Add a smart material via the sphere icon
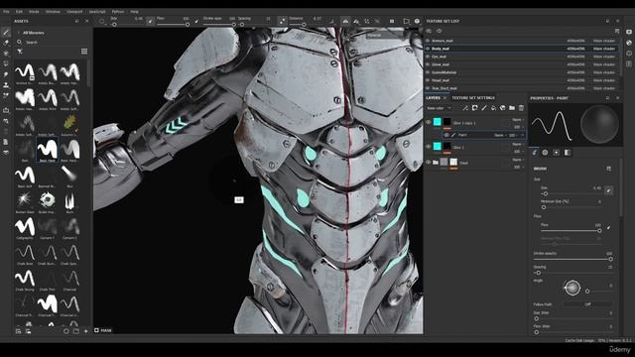635x357 pixels. click(503, 108)
